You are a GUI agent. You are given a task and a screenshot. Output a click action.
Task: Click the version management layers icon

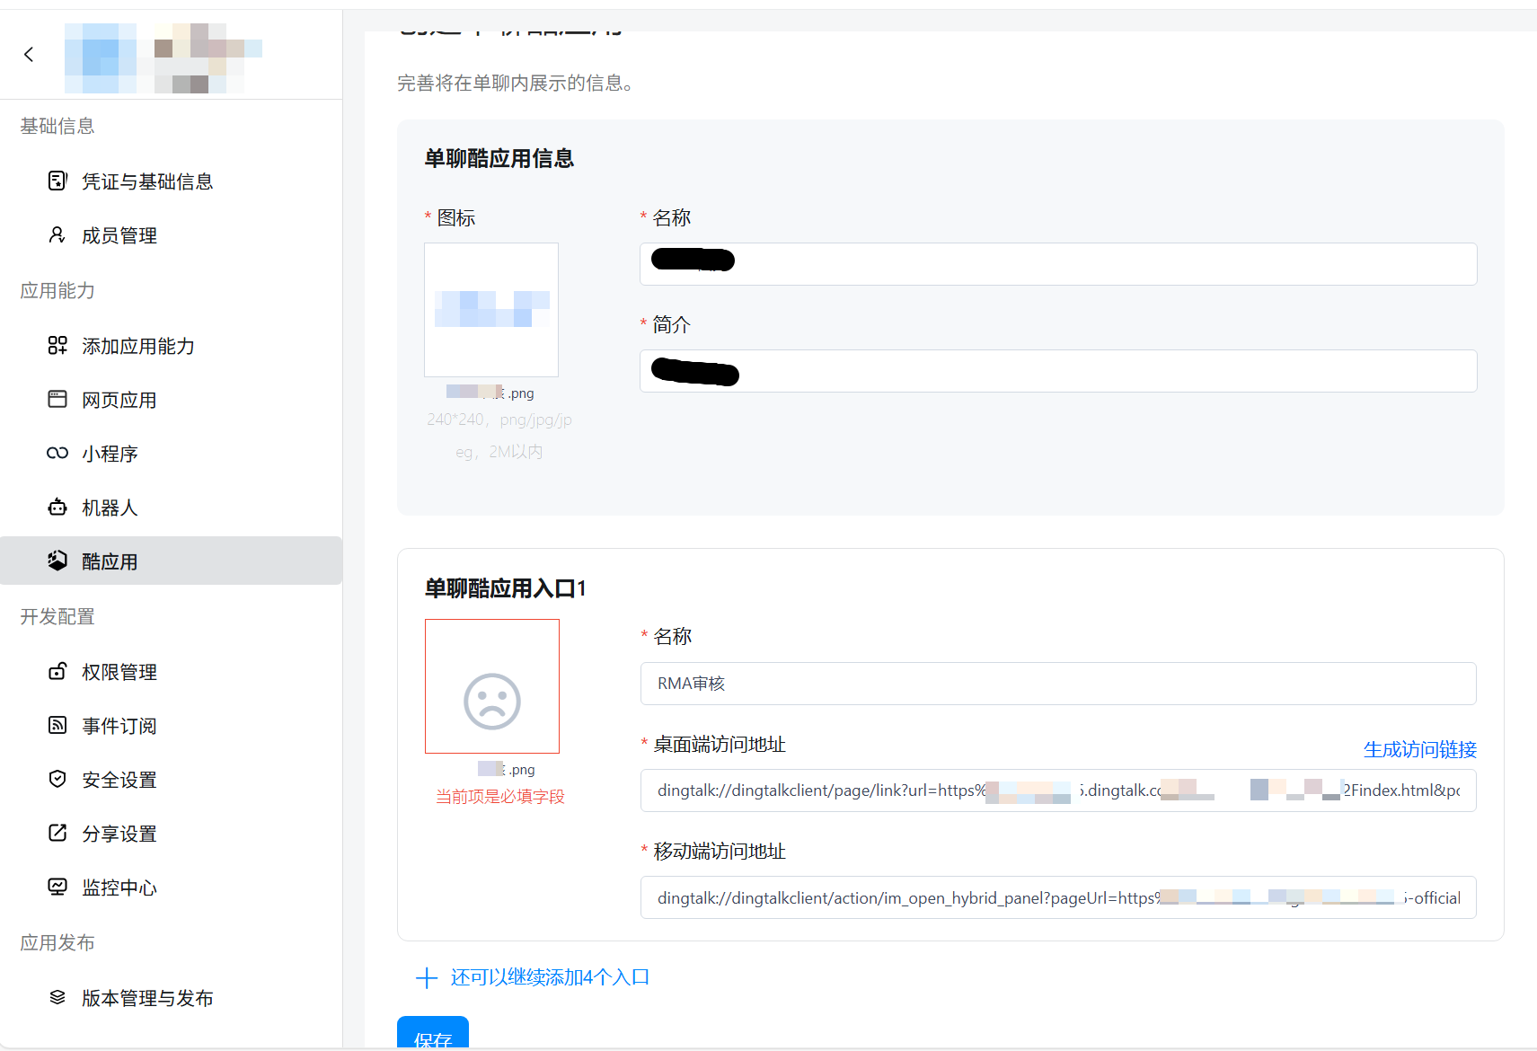coord(57,997)
